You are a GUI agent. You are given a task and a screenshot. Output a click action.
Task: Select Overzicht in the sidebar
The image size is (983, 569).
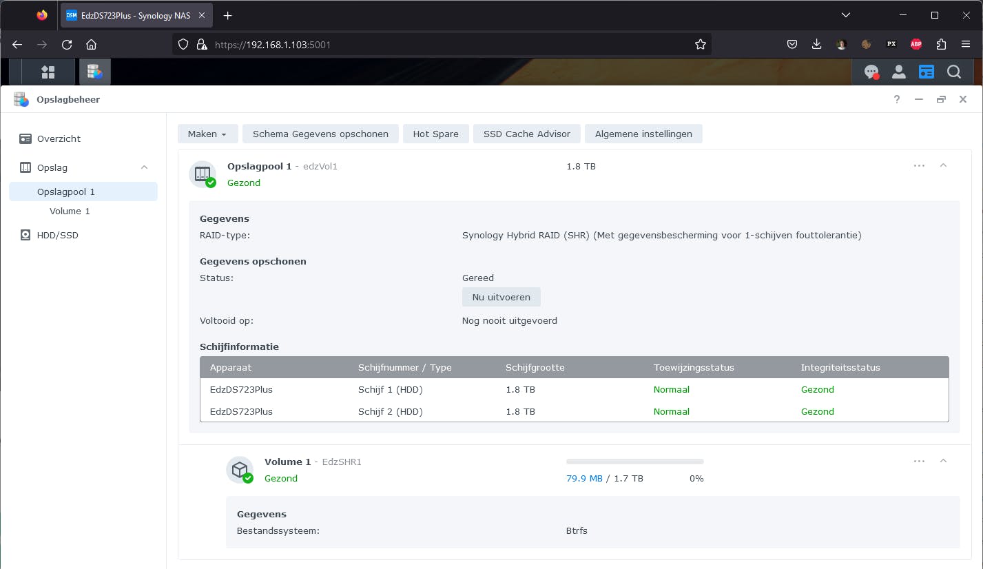(59, 138)
